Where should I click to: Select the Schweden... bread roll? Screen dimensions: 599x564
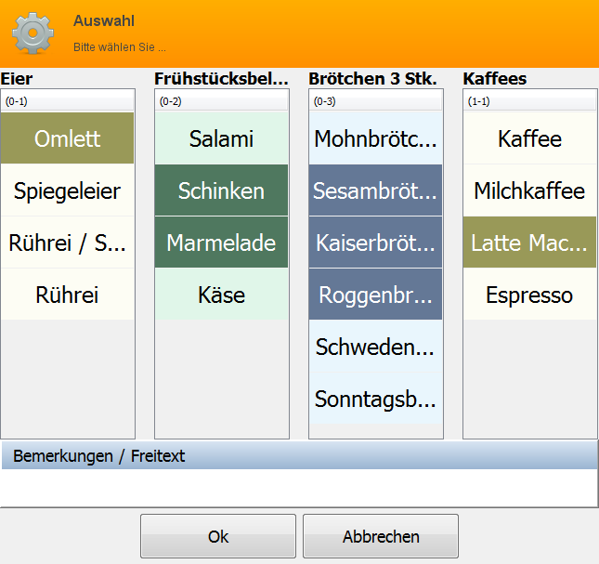pos(375,348)
